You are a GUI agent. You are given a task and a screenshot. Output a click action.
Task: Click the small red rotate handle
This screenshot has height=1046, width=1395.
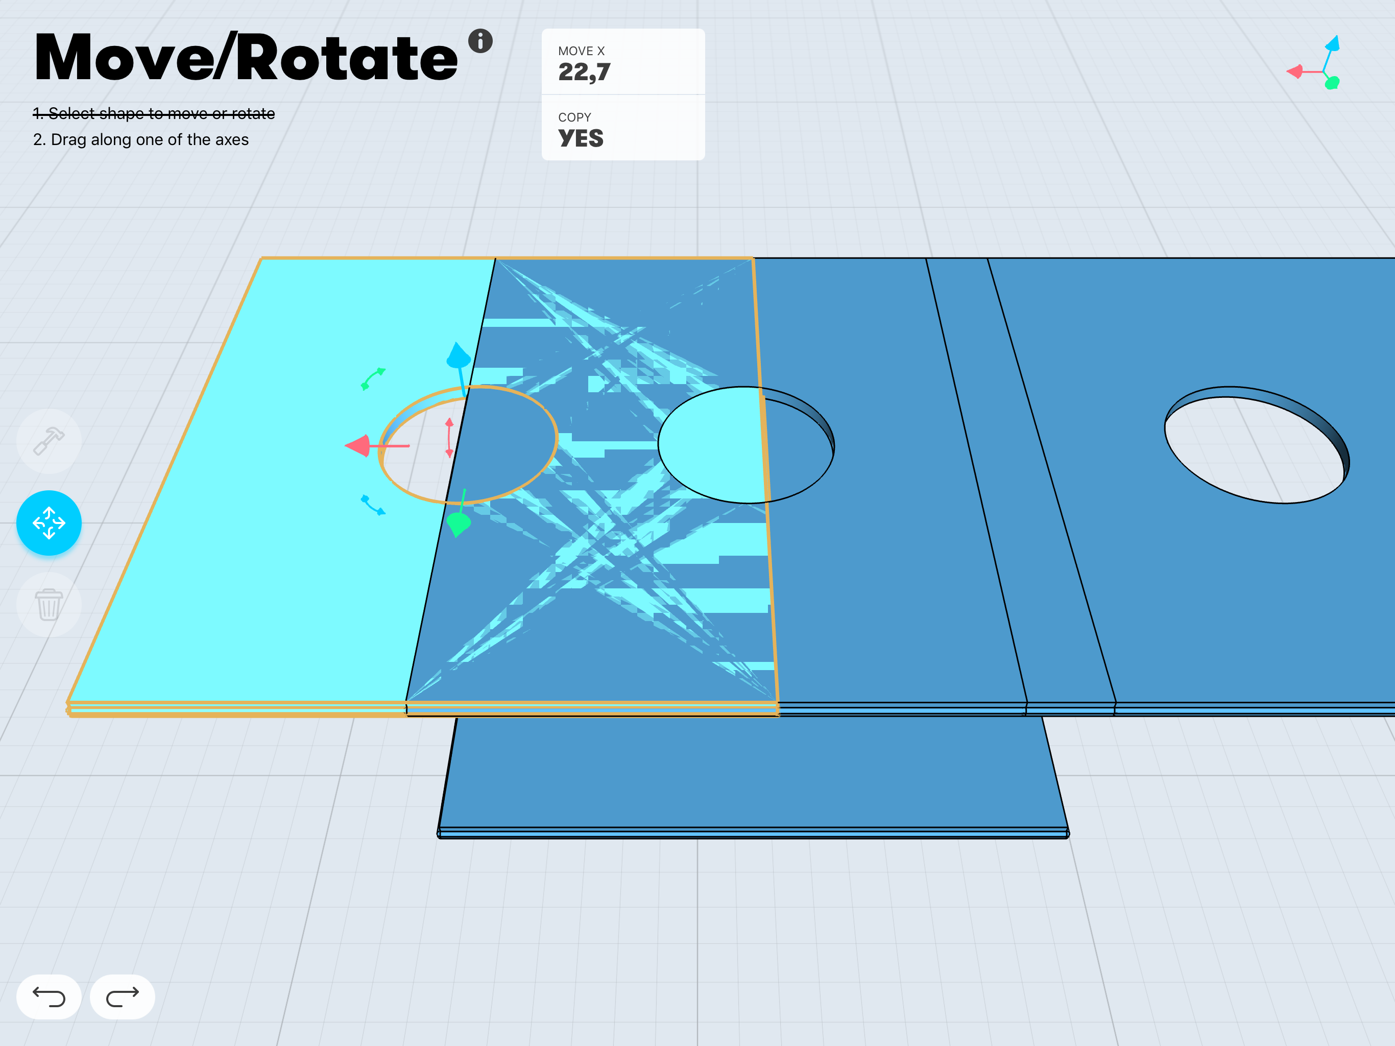click(x=449, y=437)
